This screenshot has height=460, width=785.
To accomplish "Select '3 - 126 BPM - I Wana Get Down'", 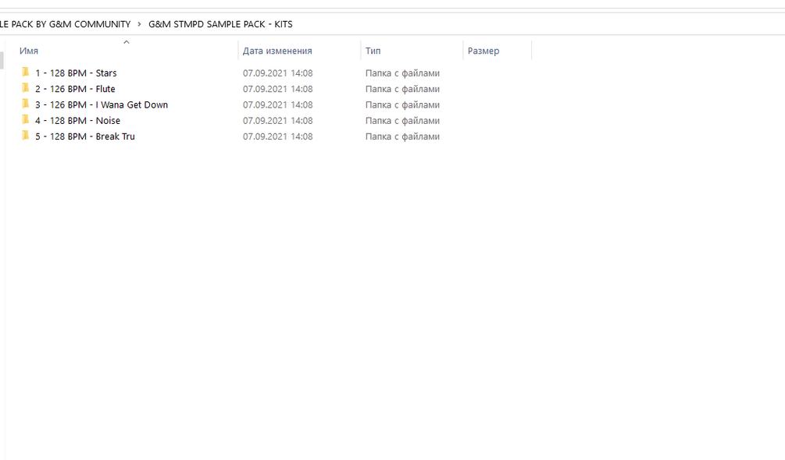I will tap(102, 105).
